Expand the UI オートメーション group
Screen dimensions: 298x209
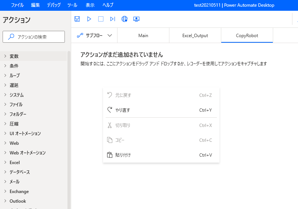(x=25, y=133)
